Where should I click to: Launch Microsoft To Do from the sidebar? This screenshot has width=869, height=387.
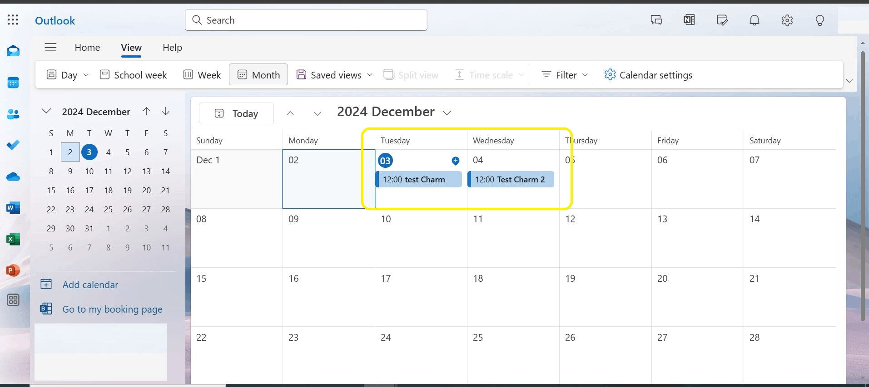[13, 145]
